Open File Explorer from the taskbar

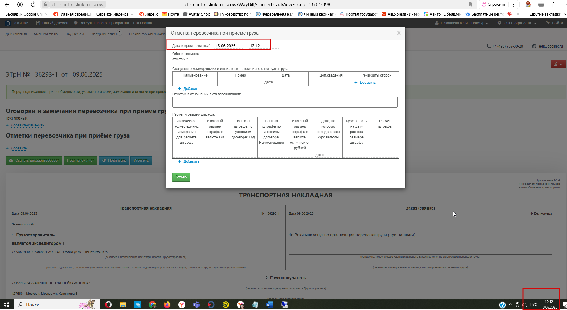pyautogui.click(x=123, y=305)
